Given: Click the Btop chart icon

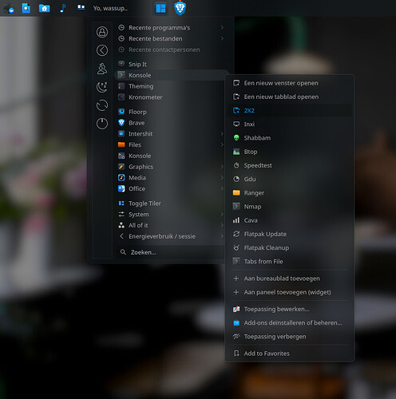Looking at the screenshot, I should pos(236,152).
